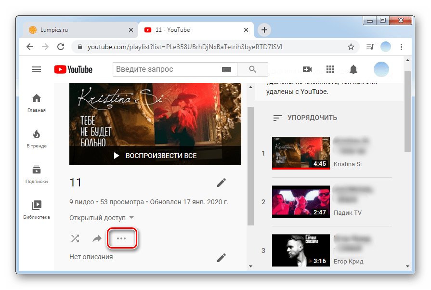
Task: Expand the Открытый доступ privacy dropdown
Action: coord(102,218)
